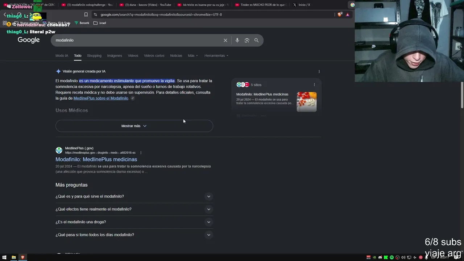Click the taskbar clock
The width and height of the screenshot is (464, 261).
coord(444,257)
